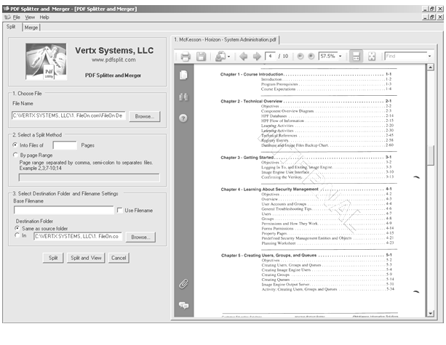Click the Vertx Systems PDF logo image

46,61
